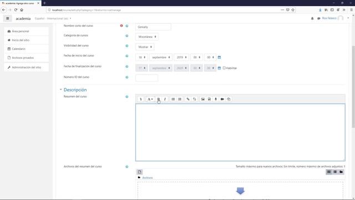Show help for Nombre corto del curso
Screen dimensions: 355x200
(x=127, y=26)
